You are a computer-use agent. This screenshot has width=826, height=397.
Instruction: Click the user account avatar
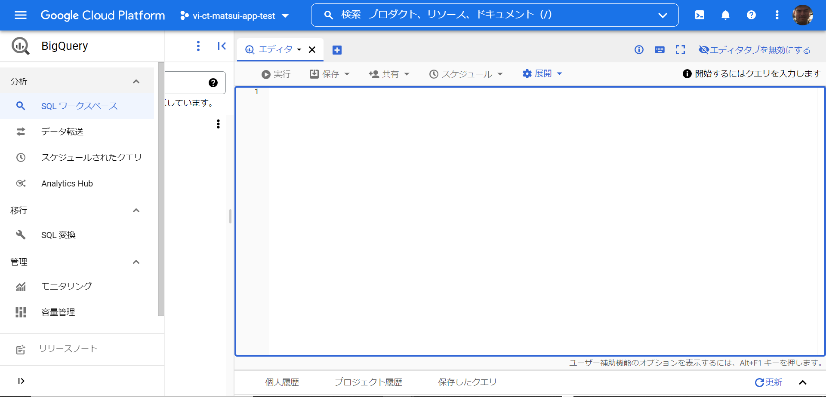(x=803, y=15)
